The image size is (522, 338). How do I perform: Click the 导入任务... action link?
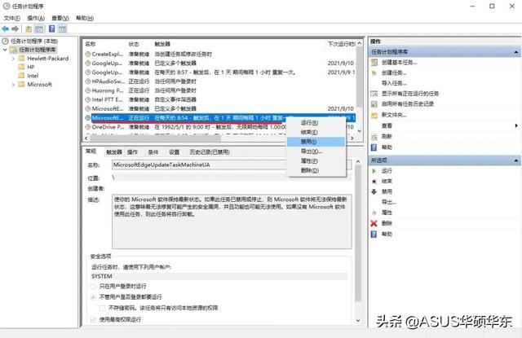point(394,83)
